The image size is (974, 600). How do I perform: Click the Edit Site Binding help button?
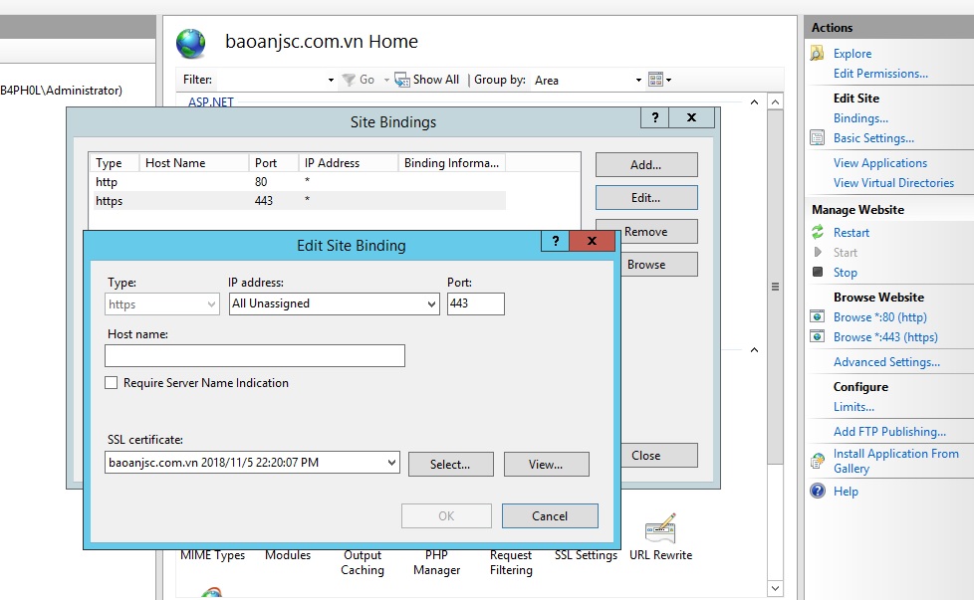tap(555, 241)
